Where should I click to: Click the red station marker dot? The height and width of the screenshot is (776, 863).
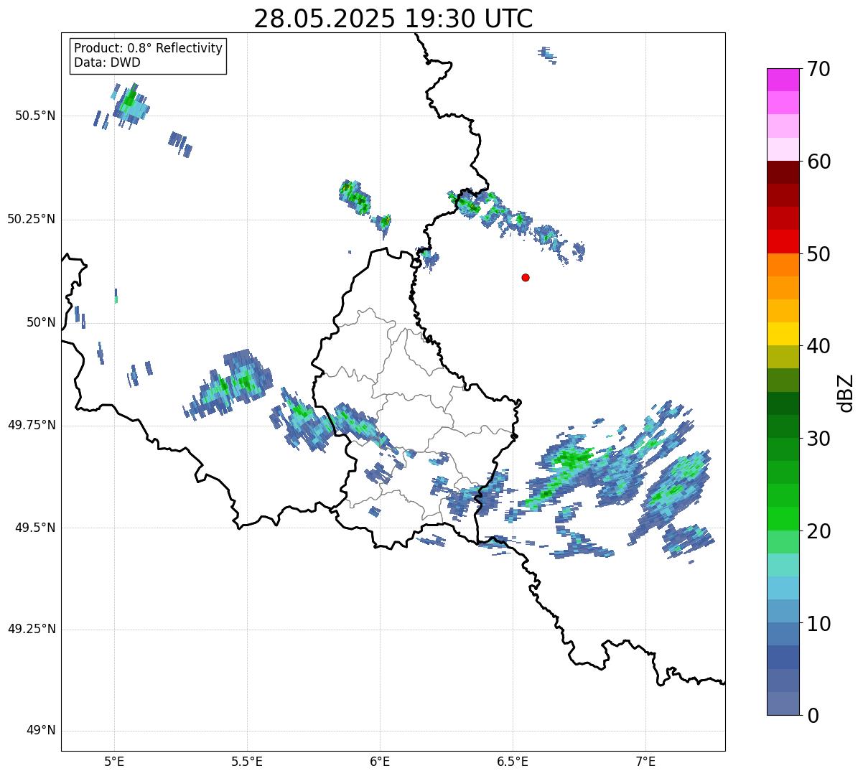[x=526, y=277]
